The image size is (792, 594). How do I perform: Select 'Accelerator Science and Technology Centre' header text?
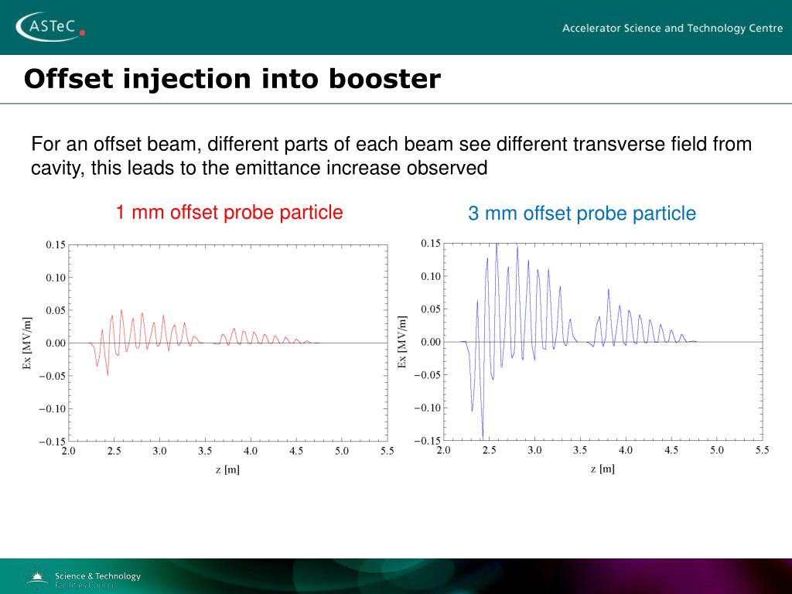672,29
